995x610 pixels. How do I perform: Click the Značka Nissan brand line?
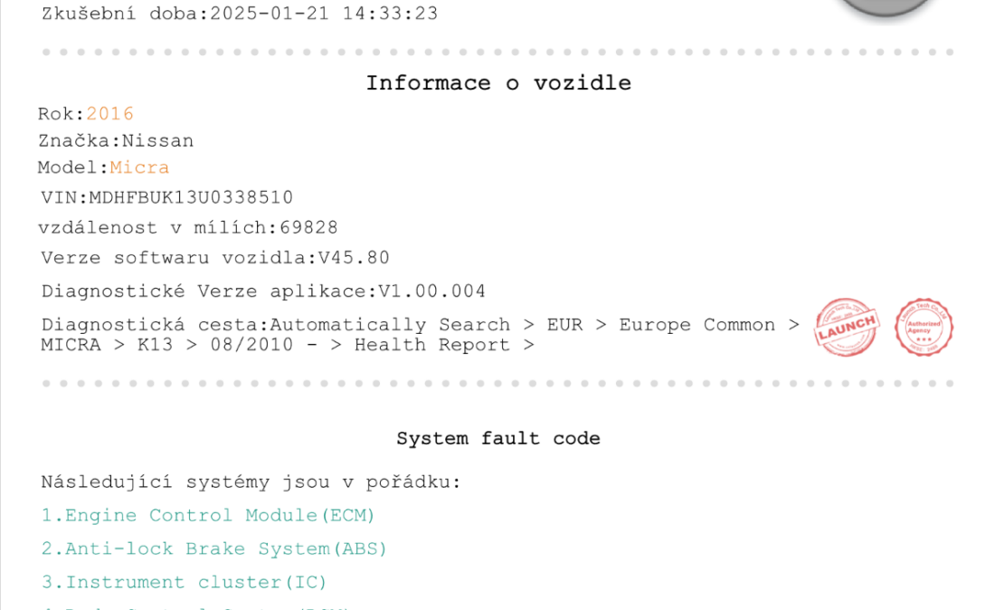(116, 141)
